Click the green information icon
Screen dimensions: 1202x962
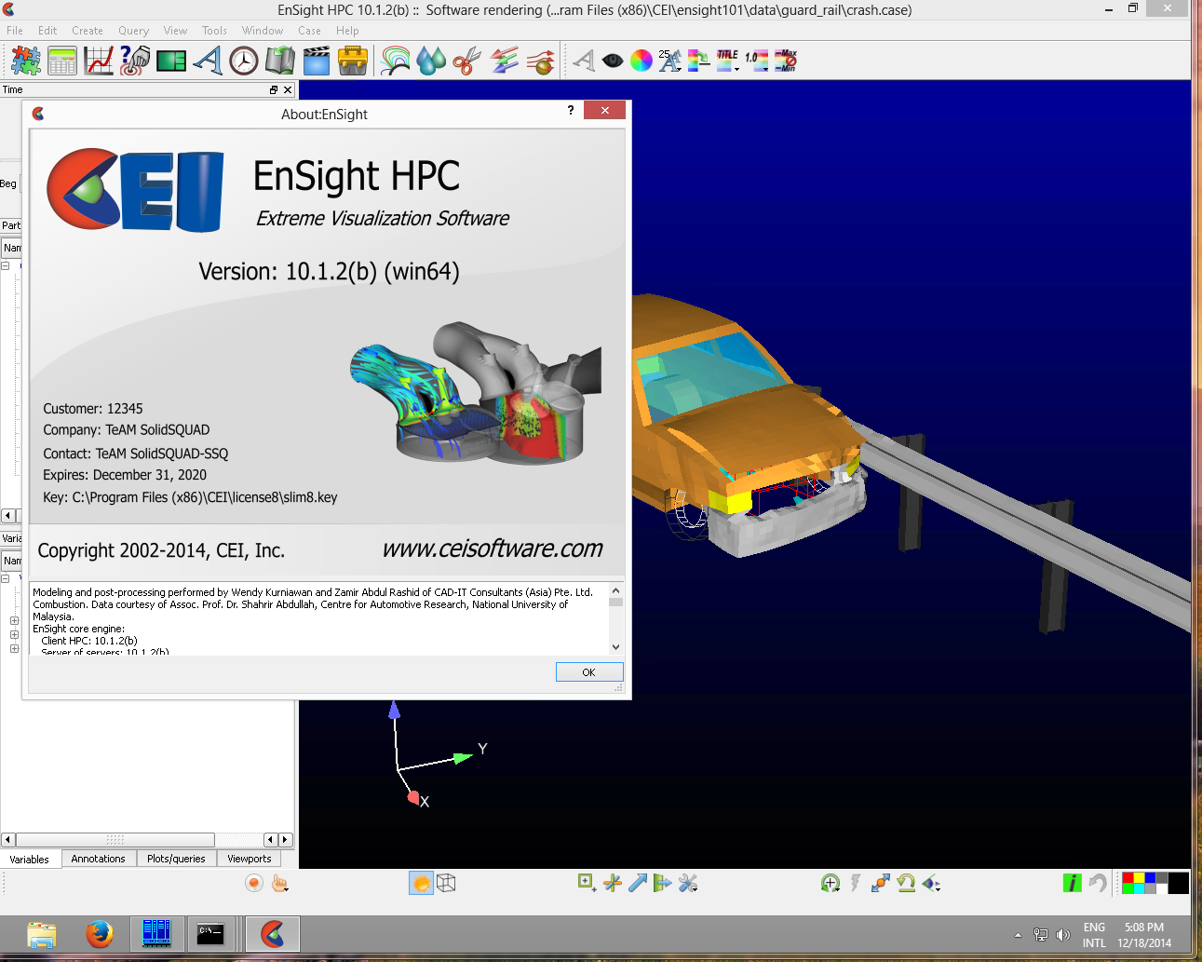point(1073,883)
